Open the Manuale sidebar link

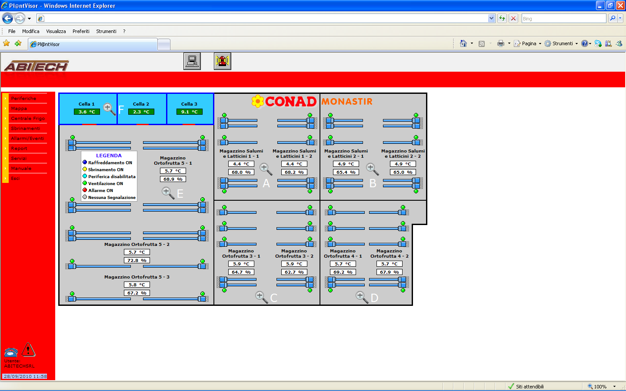coord(21,169)
